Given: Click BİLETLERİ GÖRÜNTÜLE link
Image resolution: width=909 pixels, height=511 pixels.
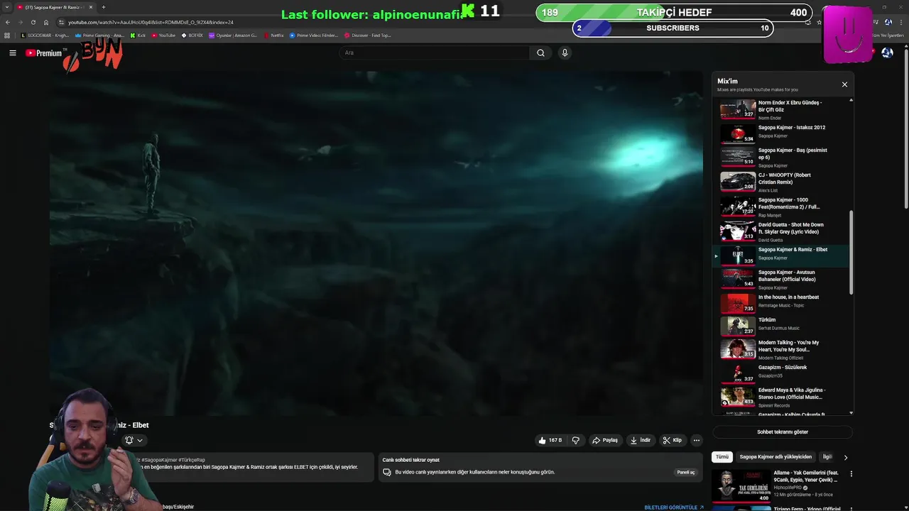Looking at the screenshot, I should point(674,507).
